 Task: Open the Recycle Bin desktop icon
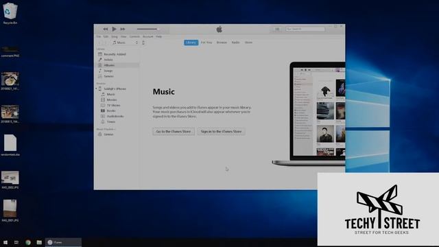click(x=10, y=13)
